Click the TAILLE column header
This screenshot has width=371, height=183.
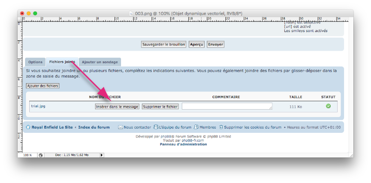pyautogui.click(x=295, y=97)
